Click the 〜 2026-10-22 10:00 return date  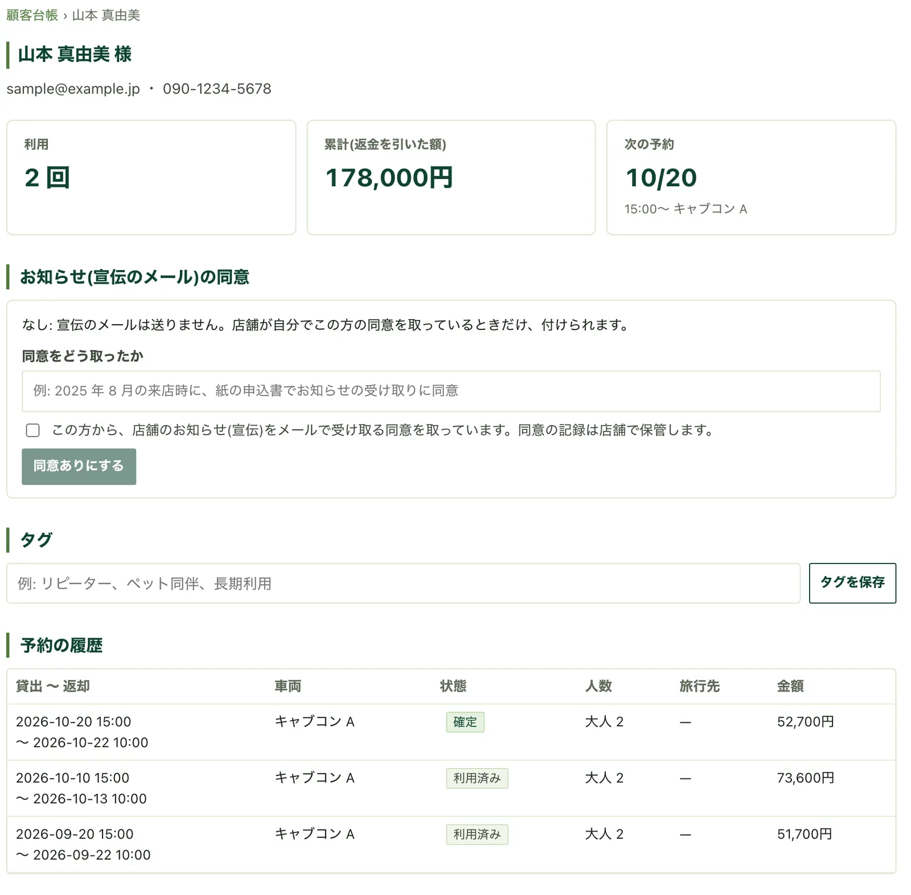pos(82,742)
